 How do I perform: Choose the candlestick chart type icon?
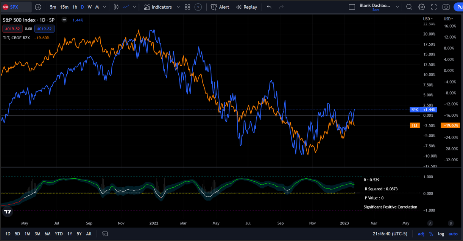pos(116,7)
